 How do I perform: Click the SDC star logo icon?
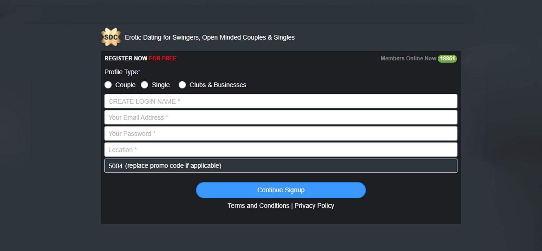[x=111, y=37]
